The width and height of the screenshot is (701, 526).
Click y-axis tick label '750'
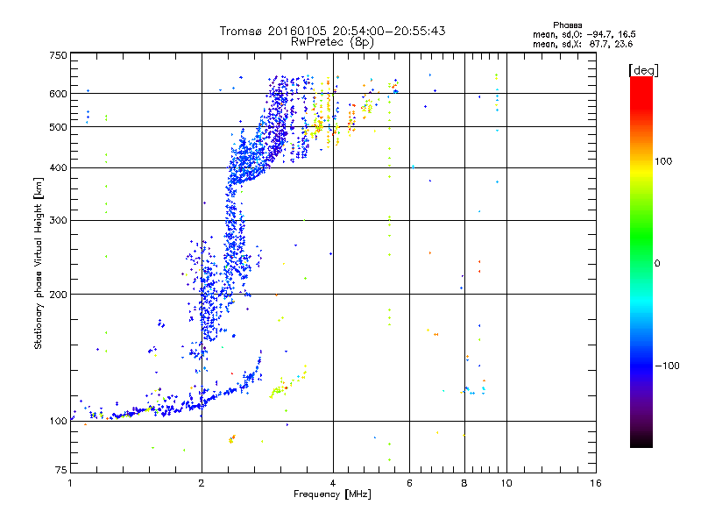[58, 55]
